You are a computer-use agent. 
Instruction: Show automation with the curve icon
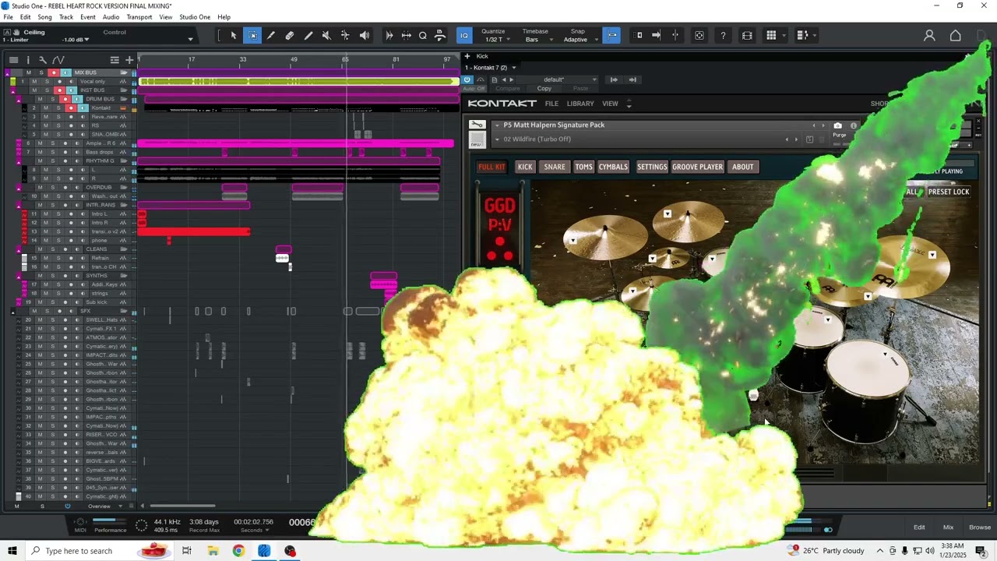click(x=58, y=60)
